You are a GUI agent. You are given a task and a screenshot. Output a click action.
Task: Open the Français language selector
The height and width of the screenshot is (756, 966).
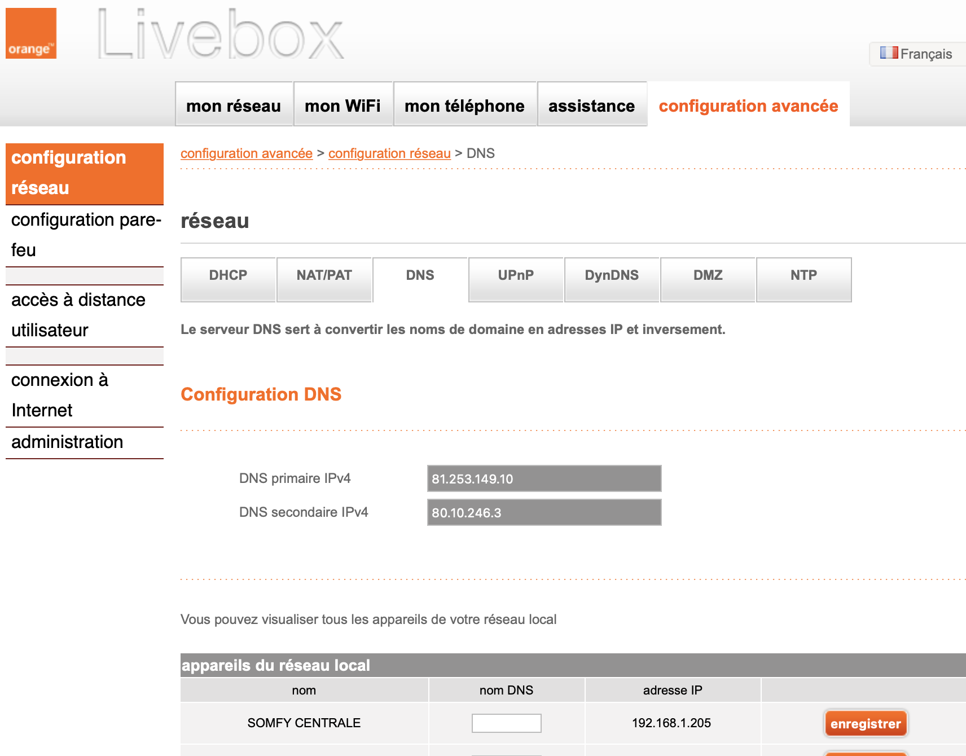point(917,54)
